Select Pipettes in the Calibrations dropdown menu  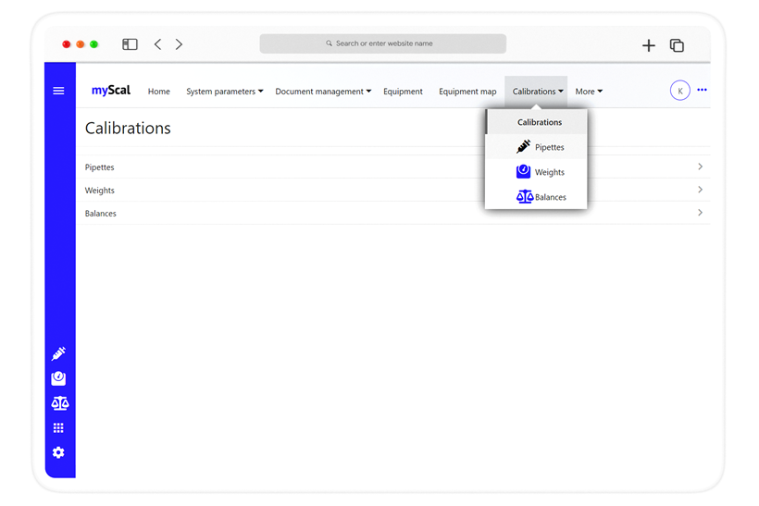point(539,147)
